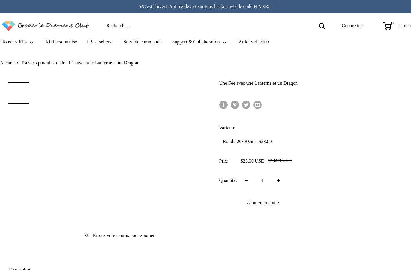Decrease quantity with minus button

point(247,180)
